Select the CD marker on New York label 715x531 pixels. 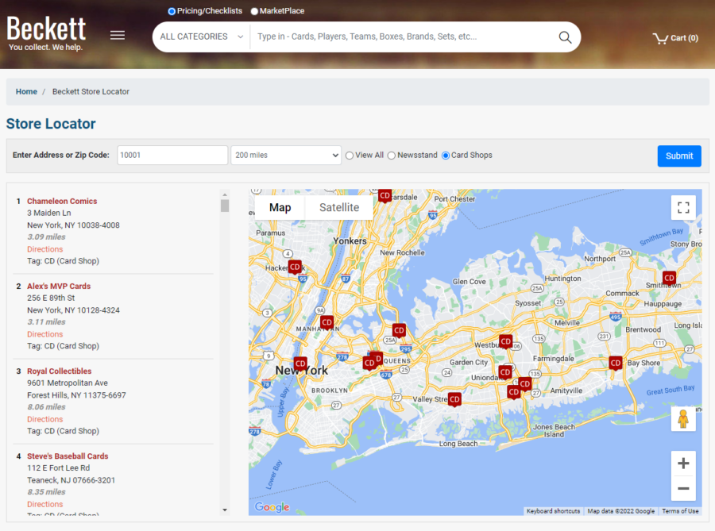click(300, 364)
